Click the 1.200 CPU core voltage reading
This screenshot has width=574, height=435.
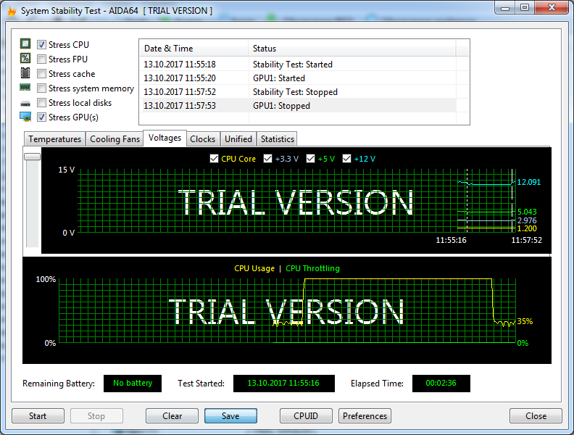(527, 228)
